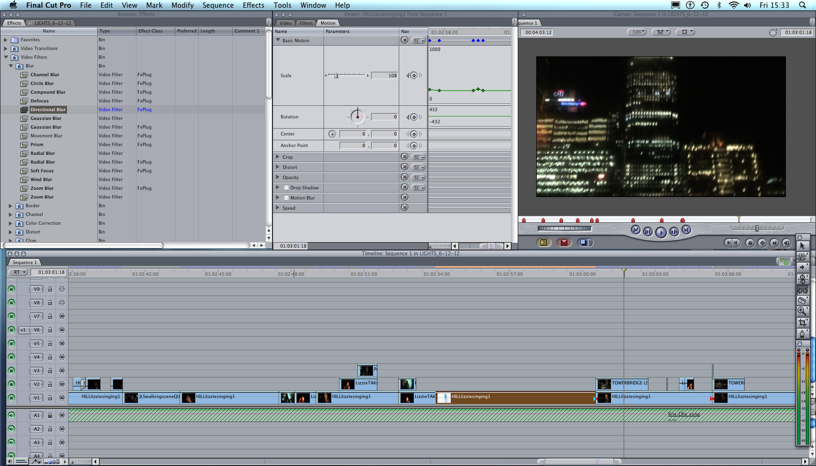Click the Wi-Fi menu bar icon

(733, 5)
